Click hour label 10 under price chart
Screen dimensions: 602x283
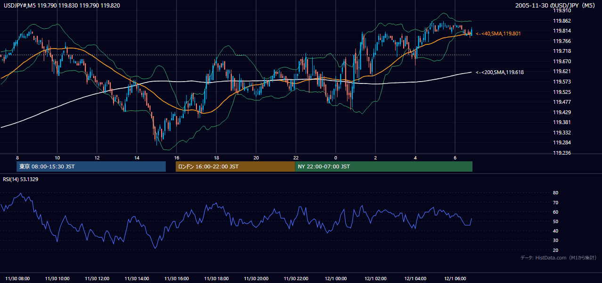coord(57,158)
